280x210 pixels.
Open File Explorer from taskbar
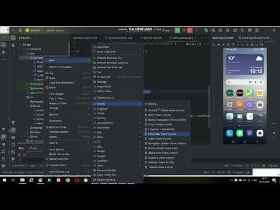pyautogui.click(x=22, y=180)
